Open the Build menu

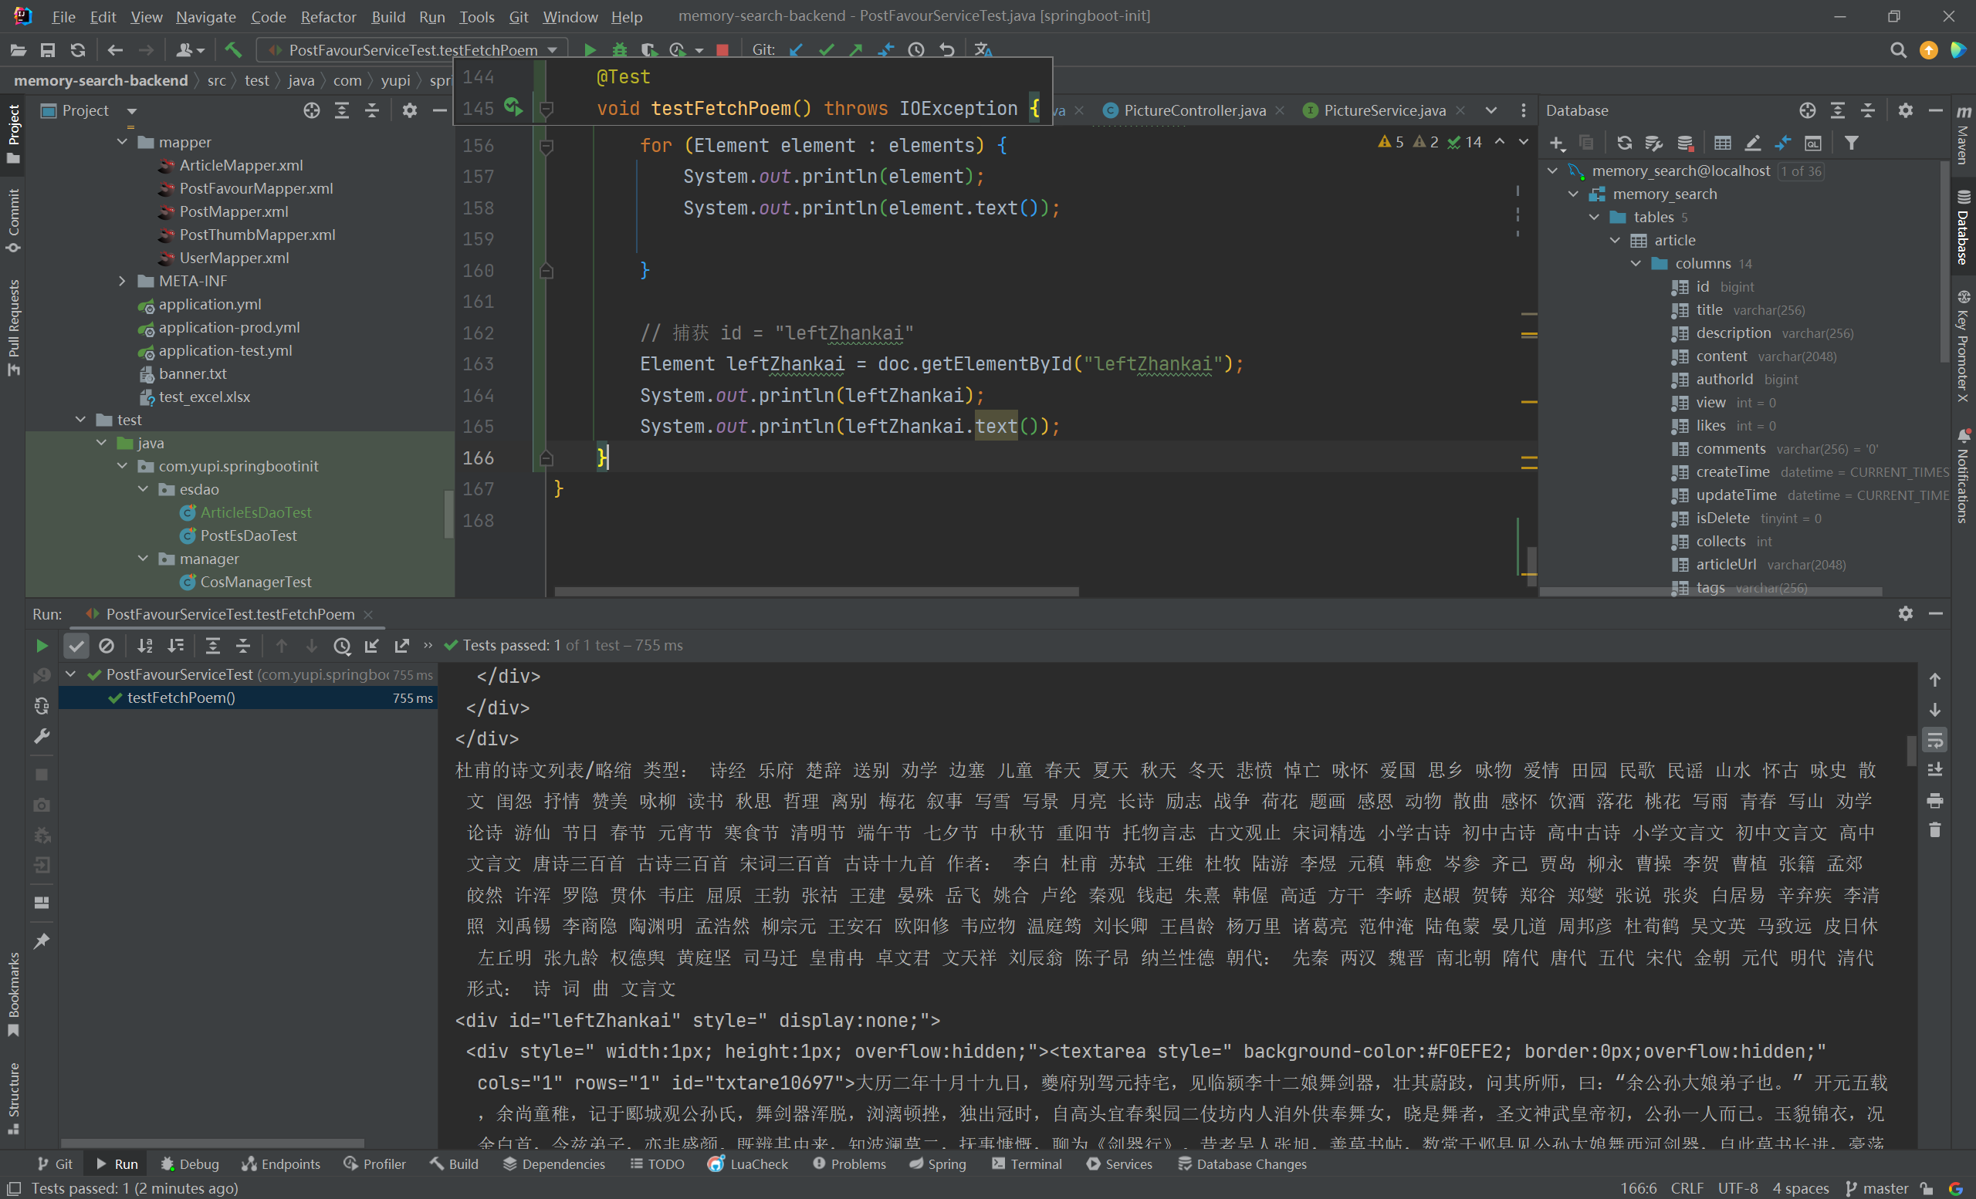pos(388,17)
